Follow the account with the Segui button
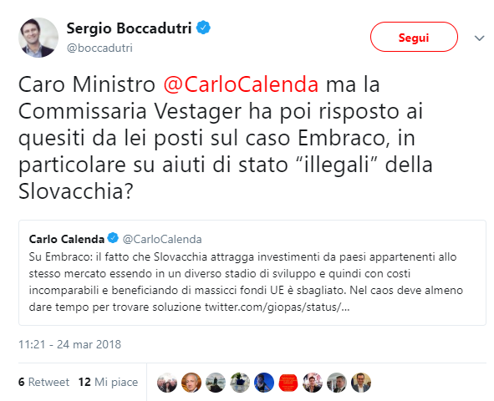Image resolution: width=494 pixels, height=401 pixels. click(x=414, y=37)
